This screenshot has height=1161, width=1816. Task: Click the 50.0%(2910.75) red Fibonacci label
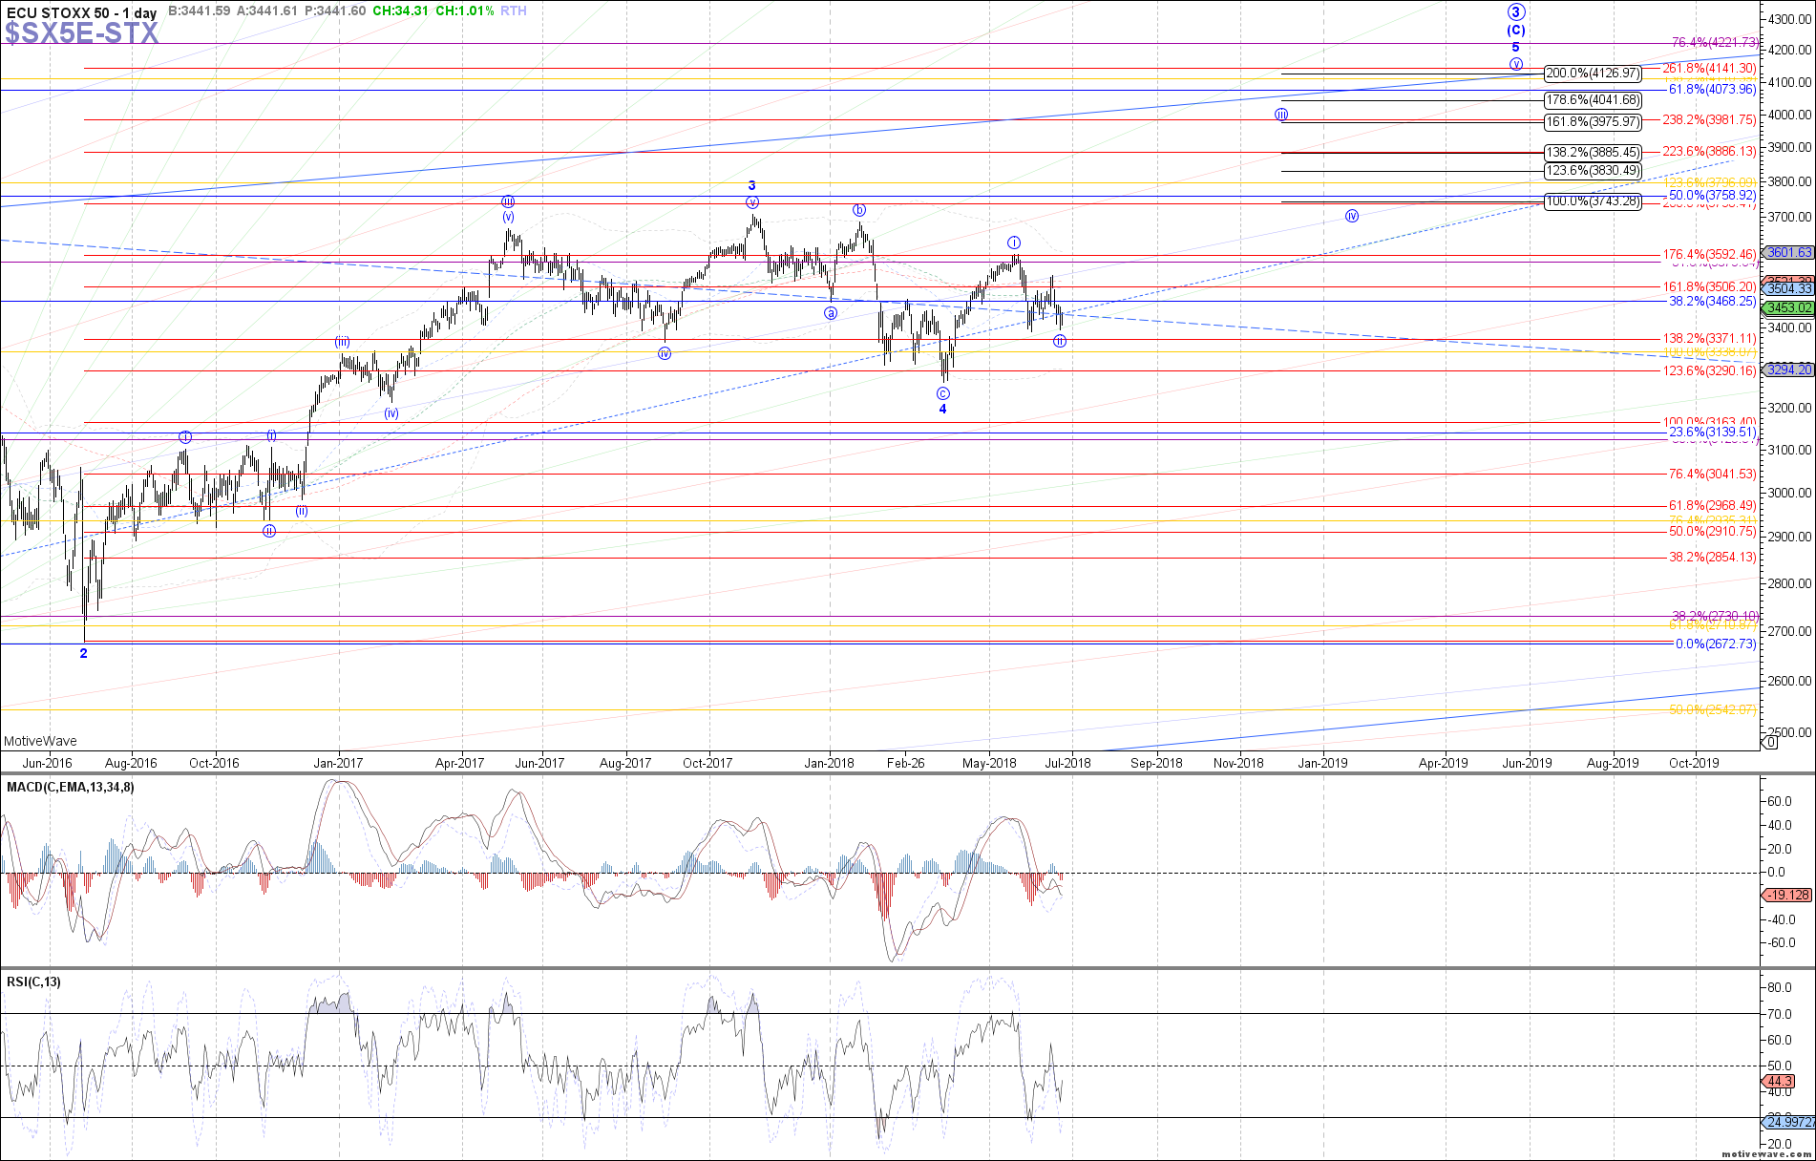pos(1712,532)
